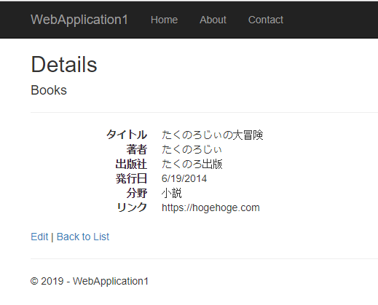Click the https://hogehoge.com value
378x305 pixels.
(210, 207)
